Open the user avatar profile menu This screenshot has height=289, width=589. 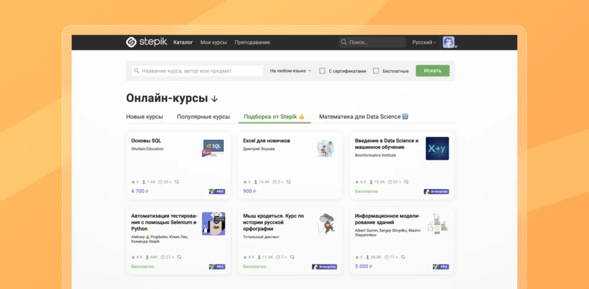coord(449,42)
